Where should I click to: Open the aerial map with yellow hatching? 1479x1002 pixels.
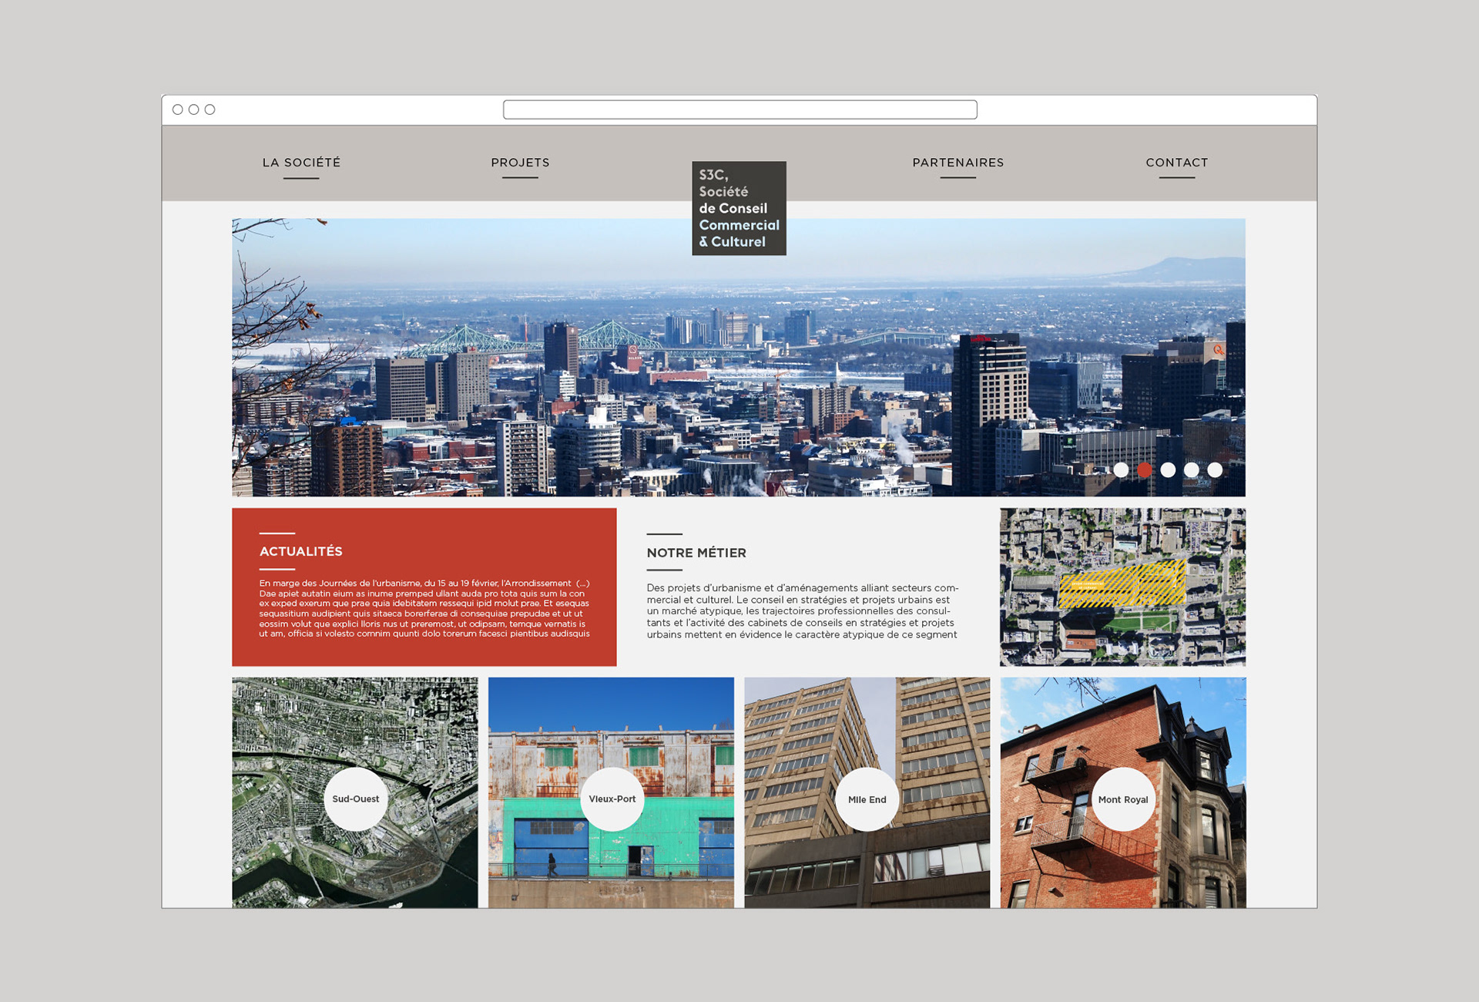click(1122, 587)
